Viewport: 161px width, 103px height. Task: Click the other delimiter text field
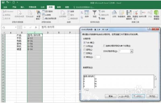[x=98, y=57]
